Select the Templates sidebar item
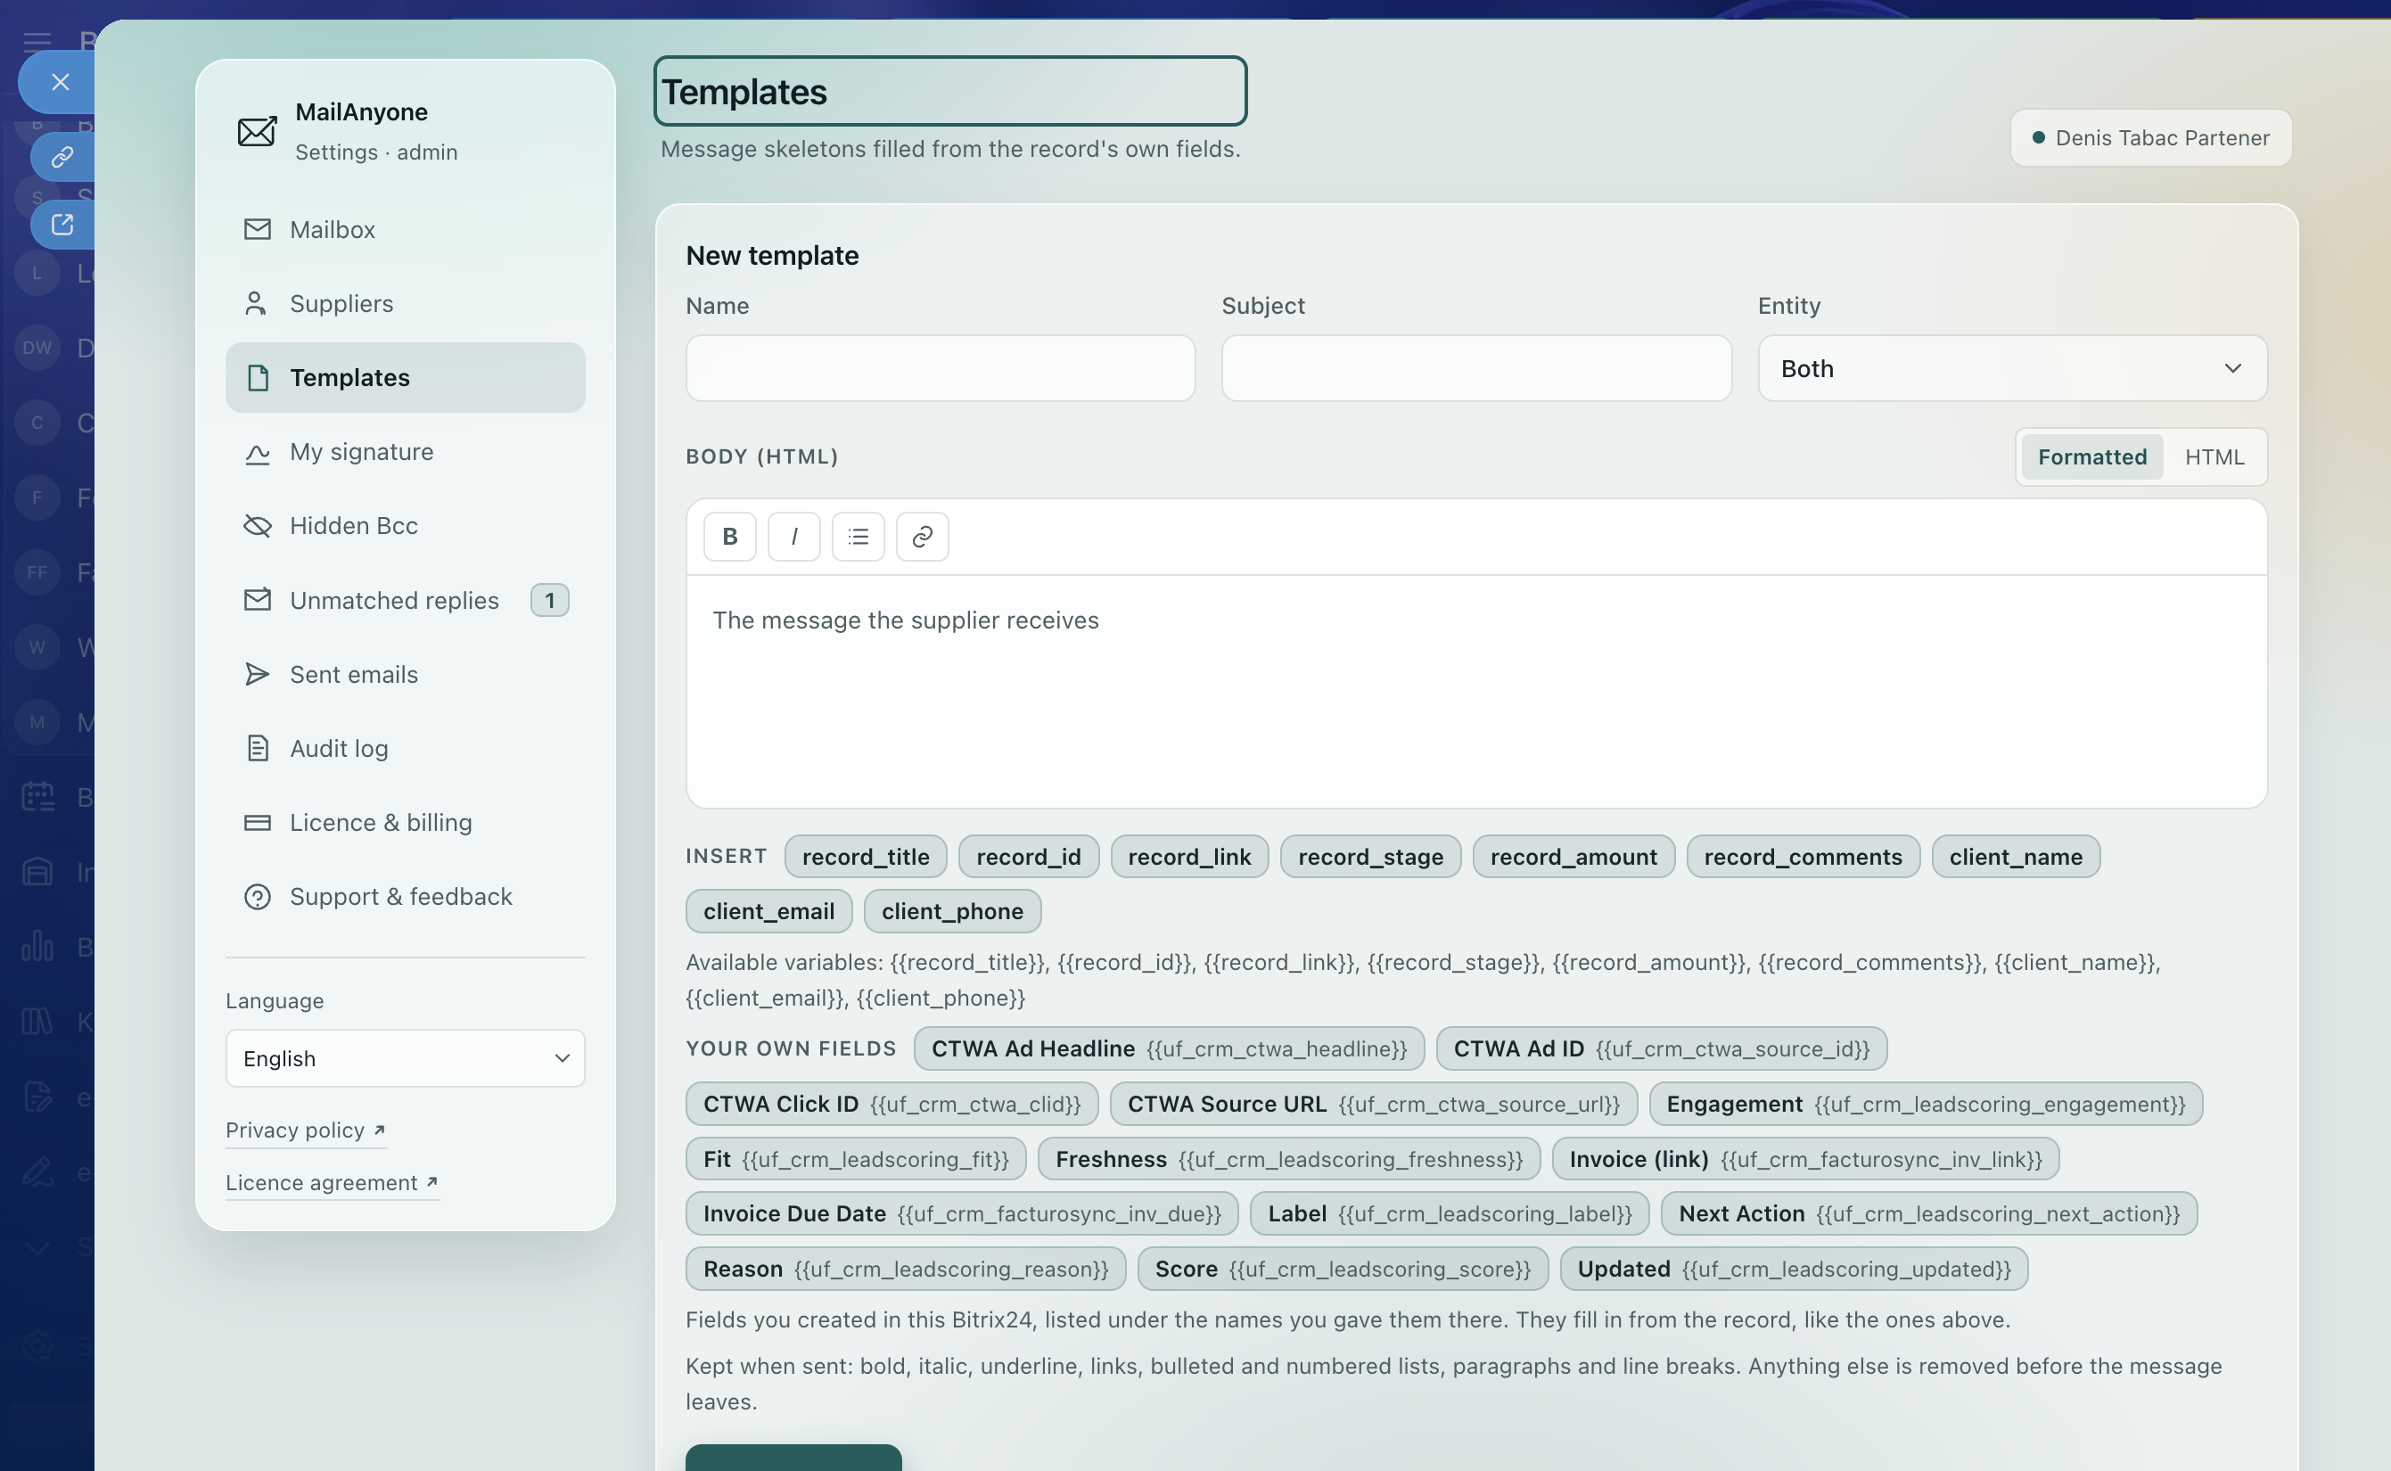This screenshot has height=1471, width=2391. [x=406, y=377]
